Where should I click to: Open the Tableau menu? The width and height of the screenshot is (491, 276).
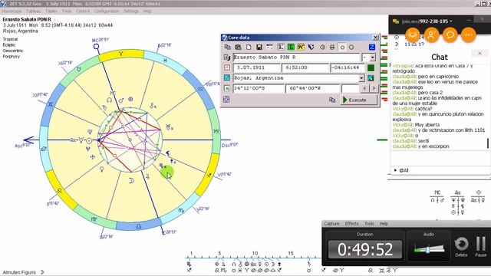pyautogui.click(x=34, y=11)
